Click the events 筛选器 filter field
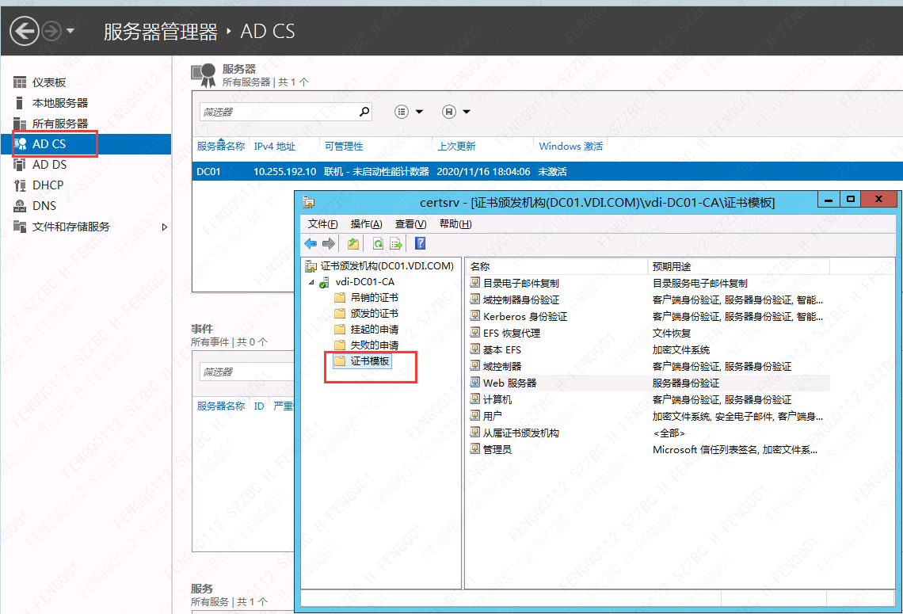The width and height of the screenshot is (903, 614). (x=248, y=372)
